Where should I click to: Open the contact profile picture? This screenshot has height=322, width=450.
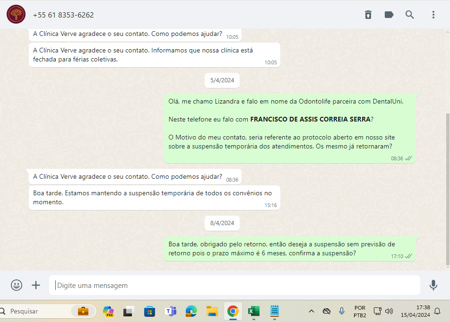(16, 14)
